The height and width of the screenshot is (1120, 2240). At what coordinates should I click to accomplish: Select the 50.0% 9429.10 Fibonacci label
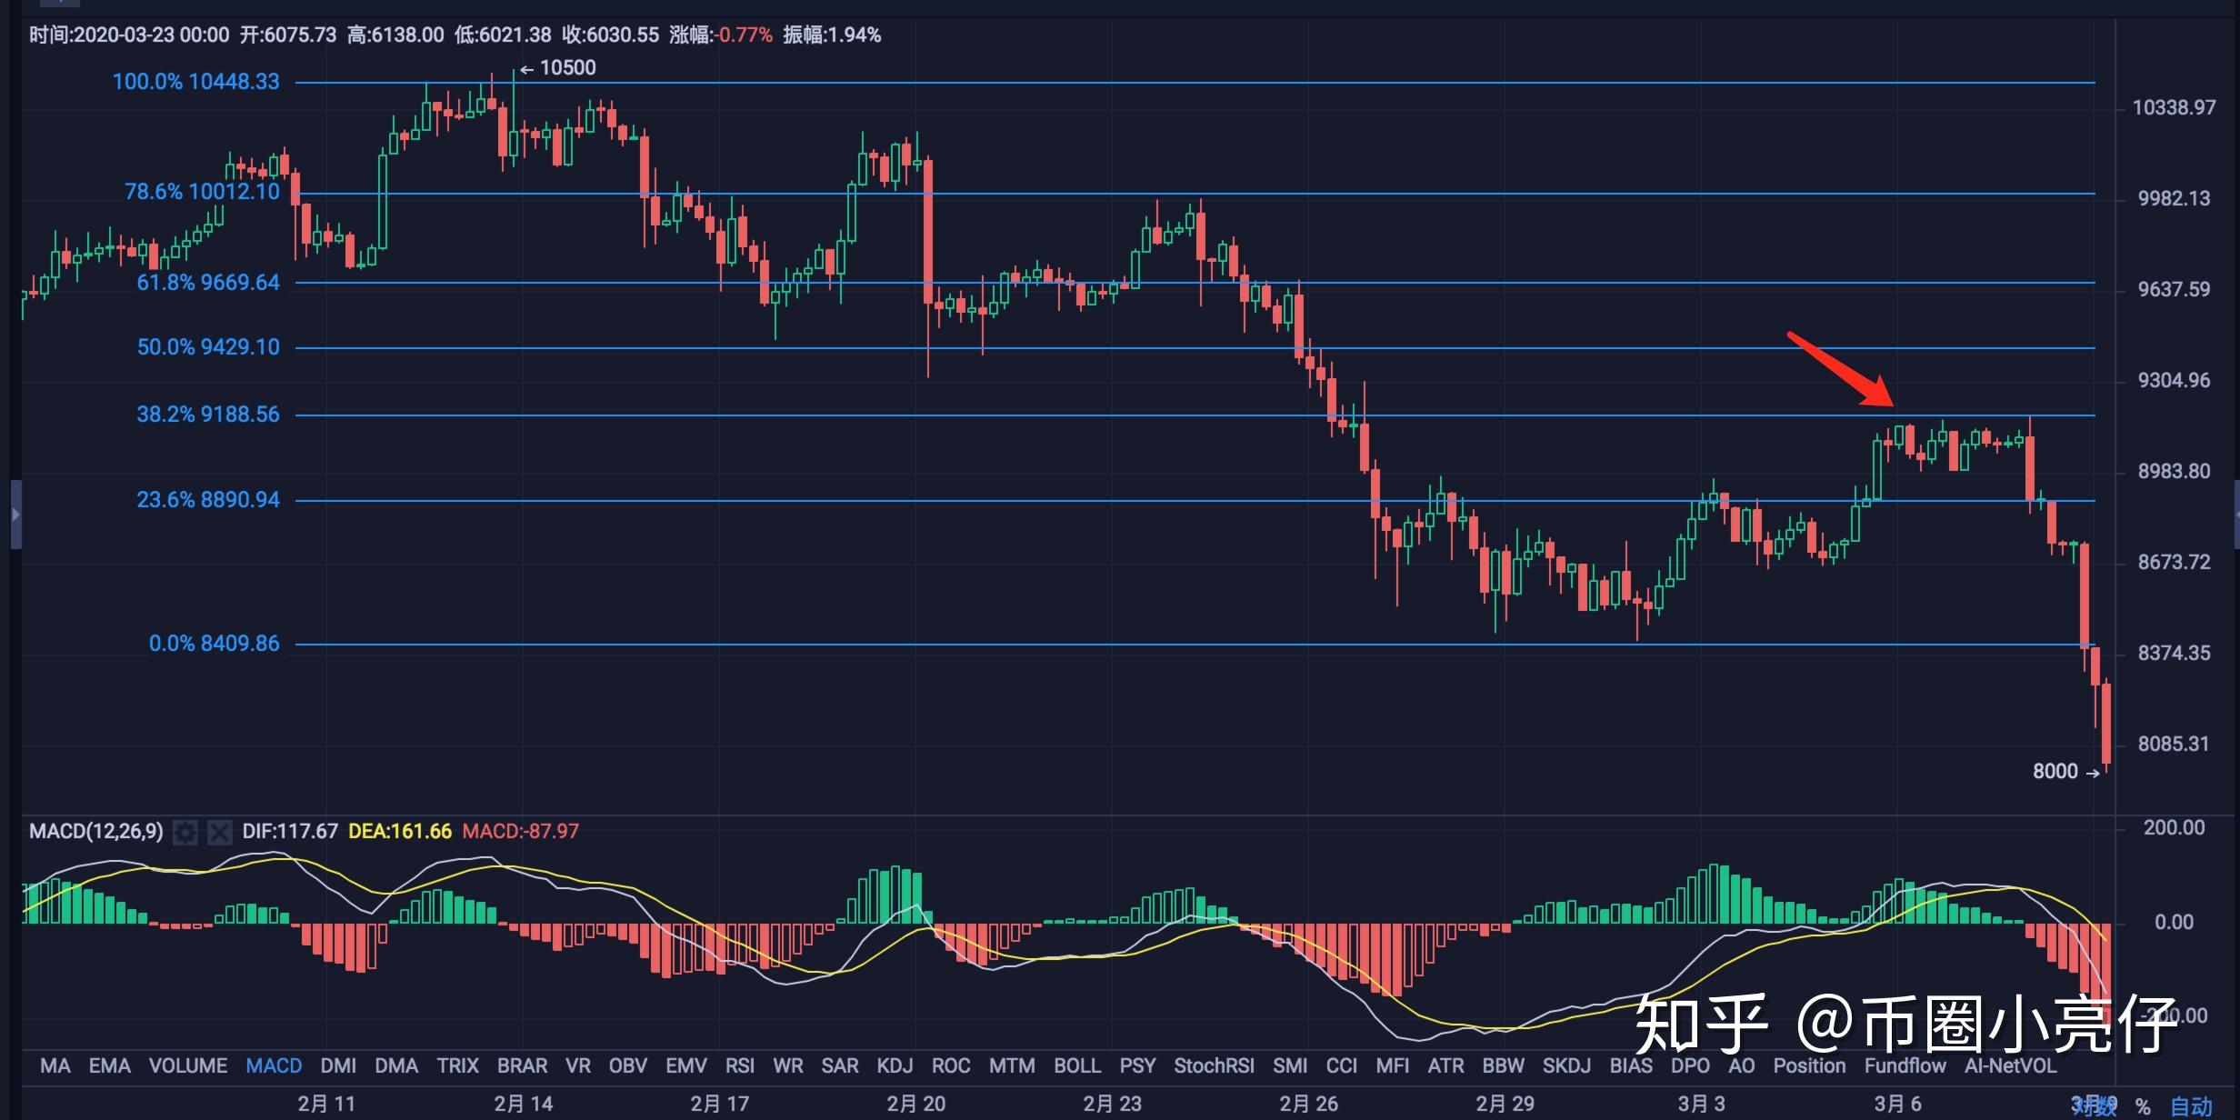point(208,347)
